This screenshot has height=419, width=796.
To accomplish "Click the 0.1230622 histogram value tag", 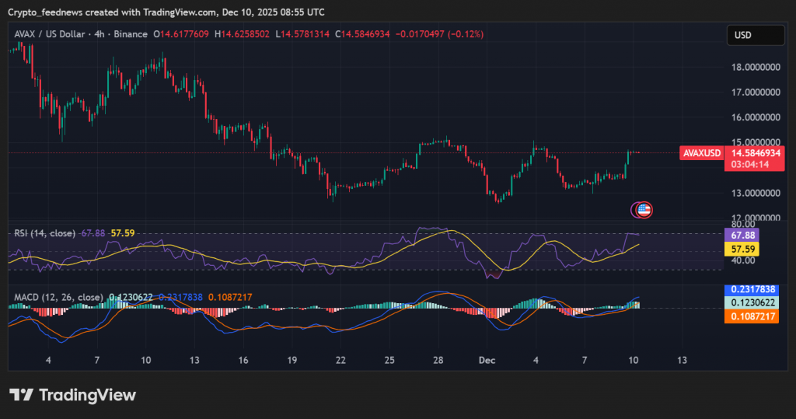I will tap(751, 303).
